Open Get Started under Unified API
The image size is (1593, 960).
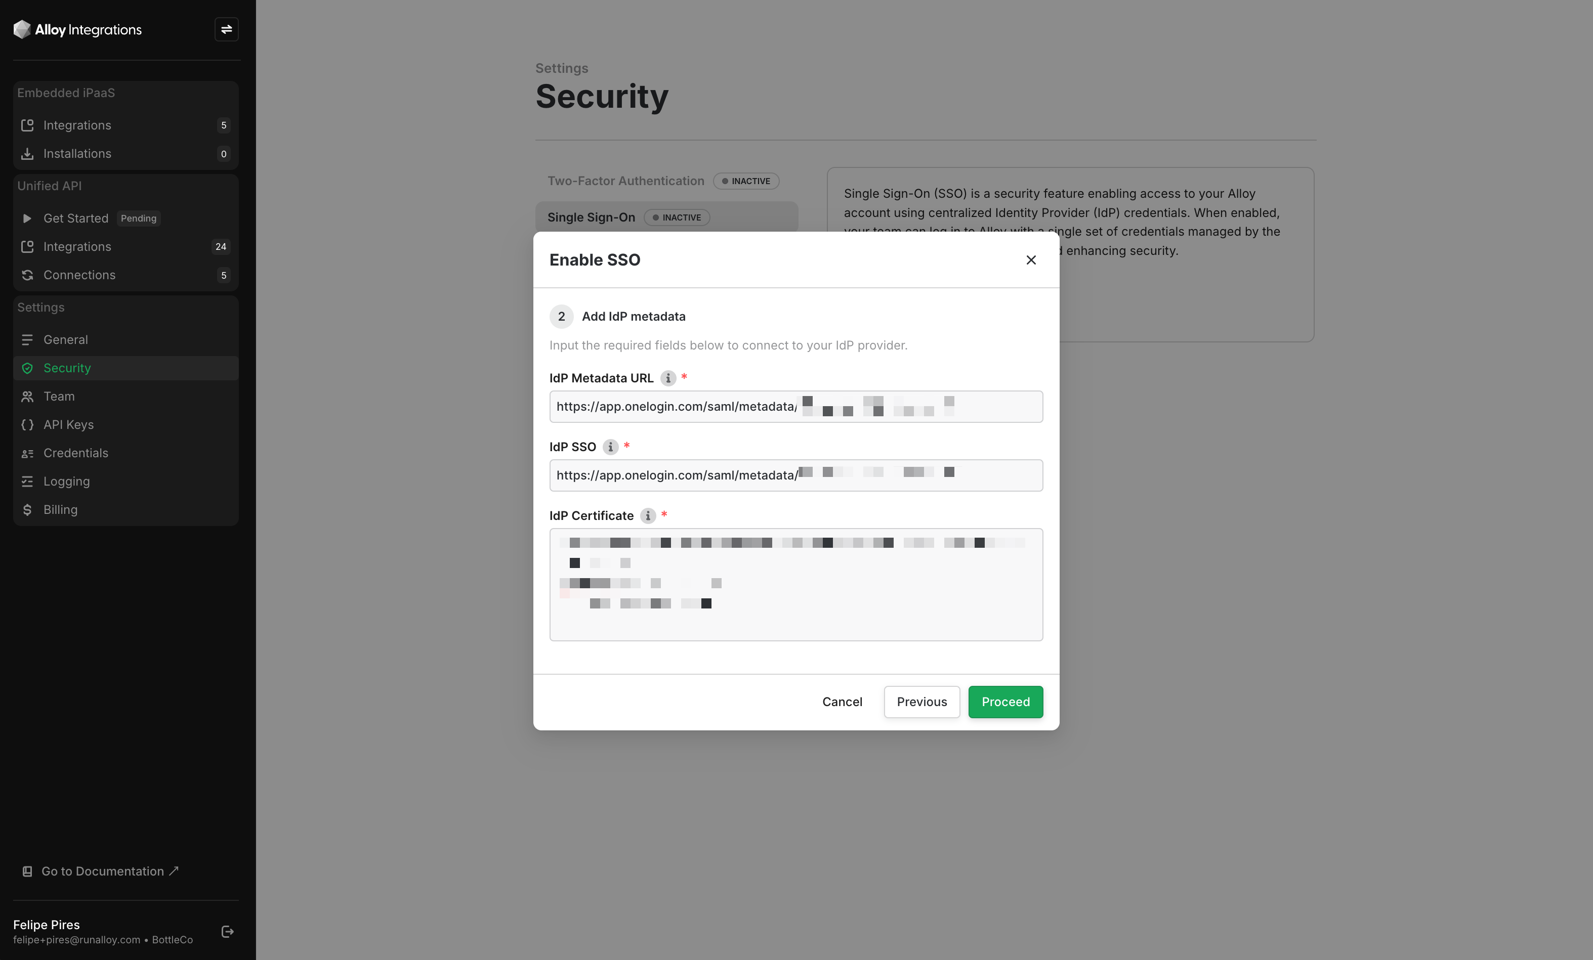click(75, 219)
